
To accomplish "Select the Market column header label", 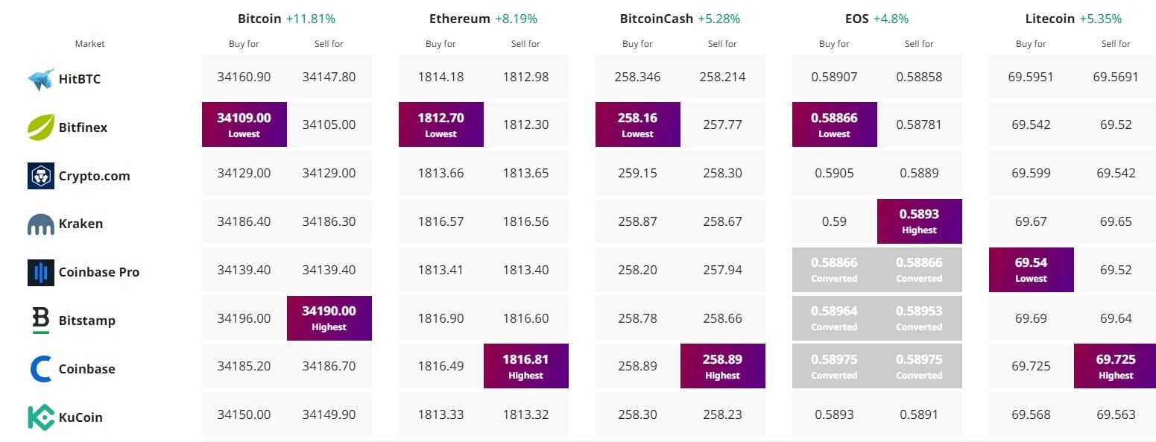I will (89, 43).
